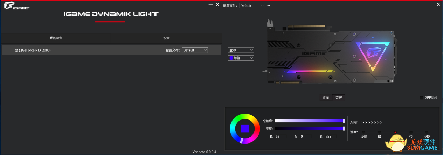
Task: Click the iGame Dynamik Light title
Action: coord(111,14)
